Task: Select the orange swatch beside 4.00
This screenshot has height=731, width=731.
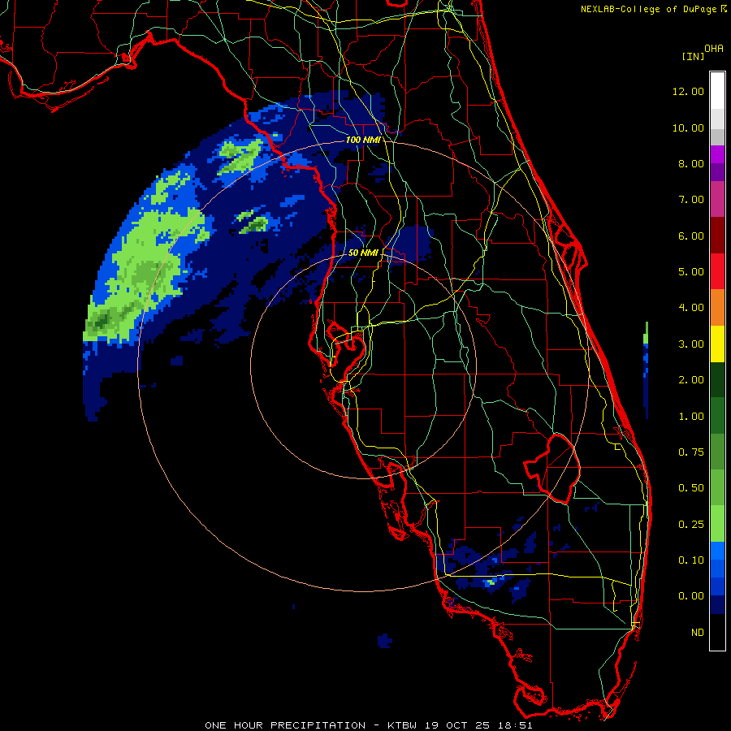Action: pyautogui.click(x=717, y=308)
